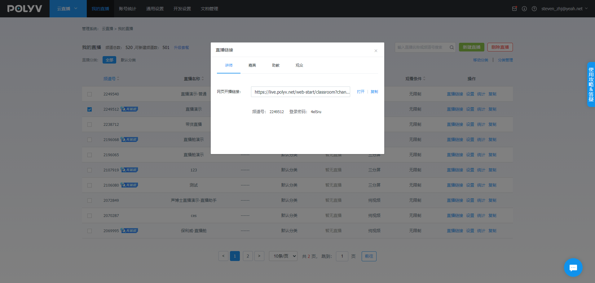The image size is (595, 283).
Task: Click the 网页开播链接 URL field
Action: pos(300,92)
